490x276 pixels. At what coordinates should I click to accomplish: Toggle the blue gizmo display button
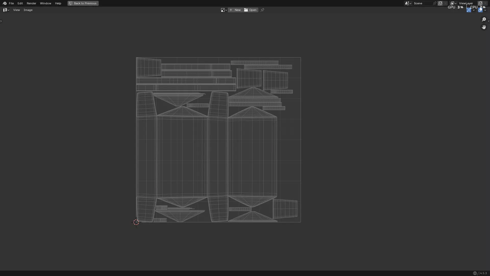pyautogui.click(x=469, y=10)
